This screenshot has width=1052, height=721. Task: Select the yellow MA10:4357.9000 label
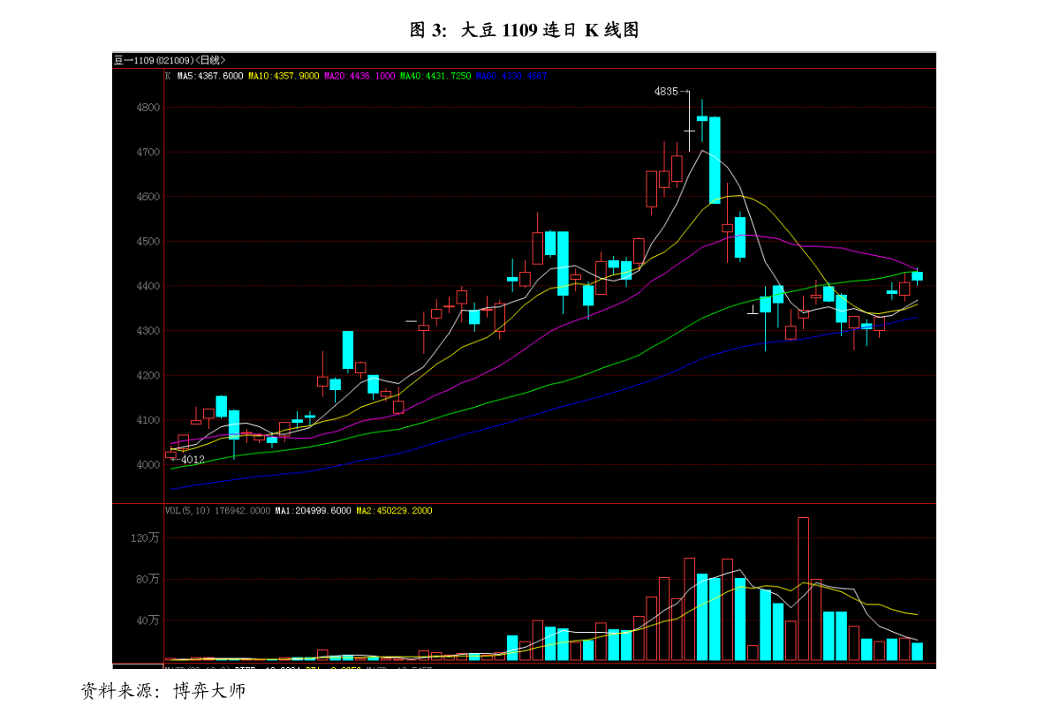click(x=284, y=77)
